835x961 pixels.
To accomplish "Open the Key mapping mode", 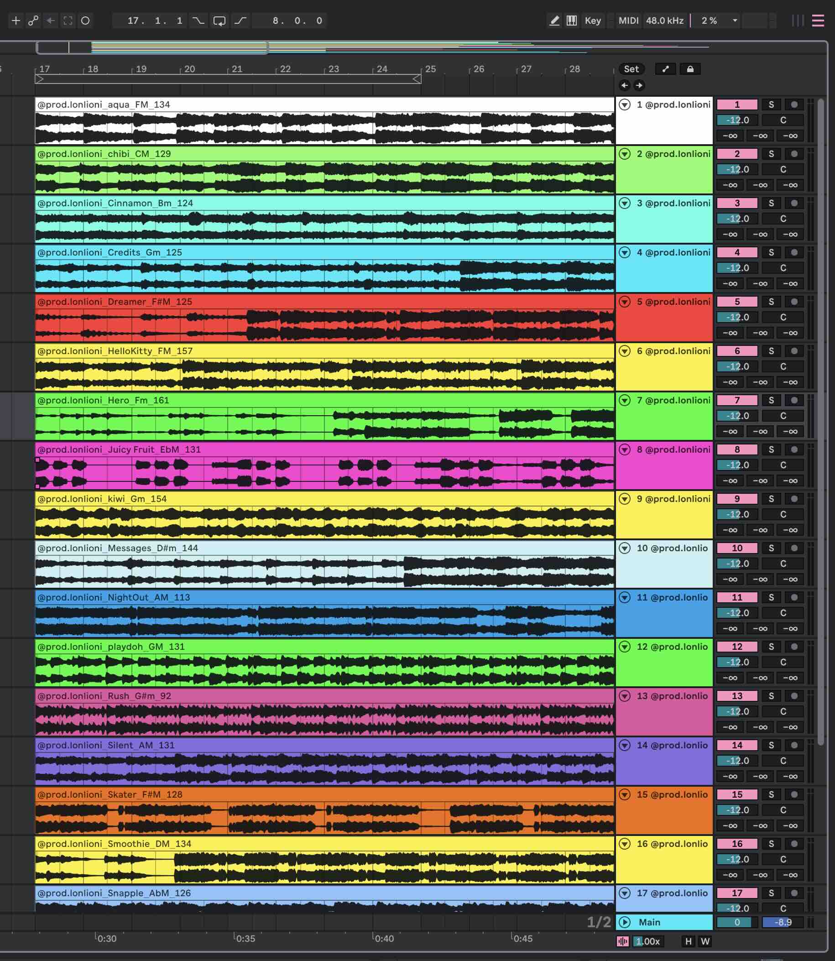I will point(593,21).
